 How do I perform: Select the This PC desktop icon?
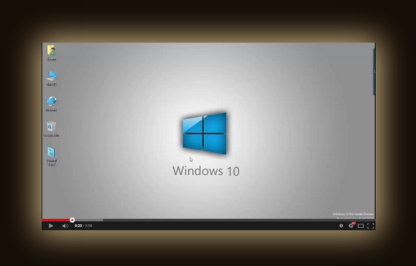coord(51,78)
